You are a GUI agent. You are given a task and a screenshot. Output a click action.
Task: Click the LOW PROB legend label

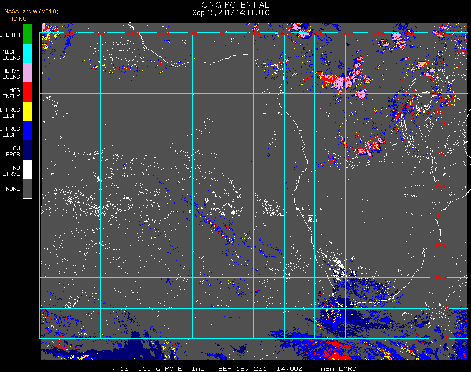[13, 151]
